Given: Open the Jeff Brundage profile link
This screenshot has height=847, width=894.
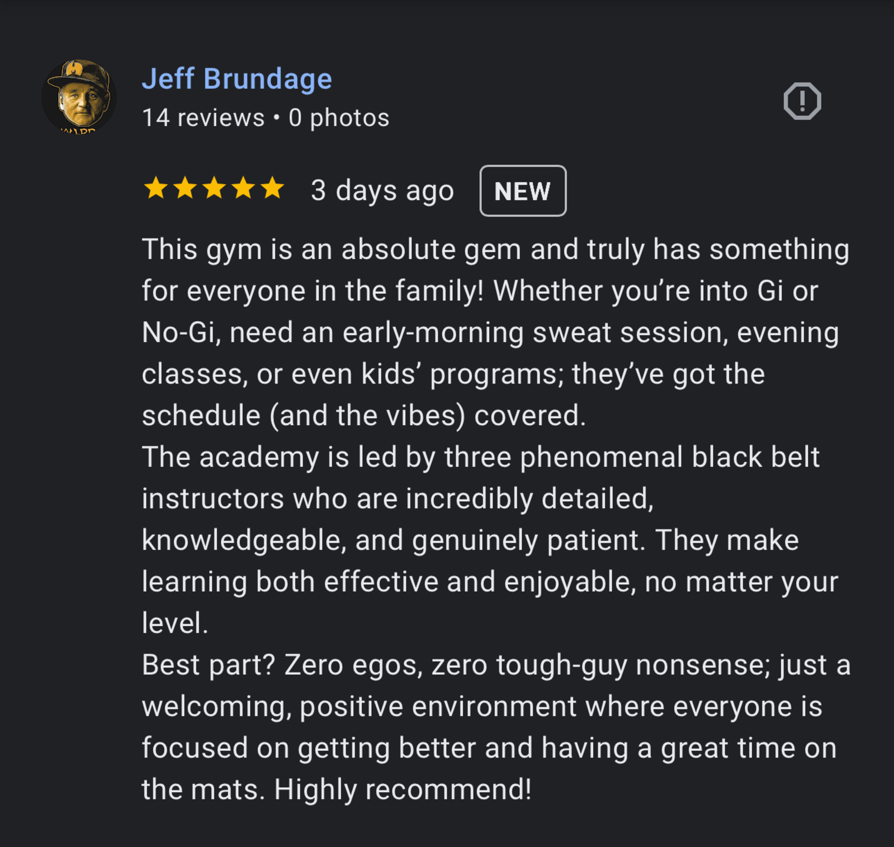Looking at the screenshot, I should point(237,79).
